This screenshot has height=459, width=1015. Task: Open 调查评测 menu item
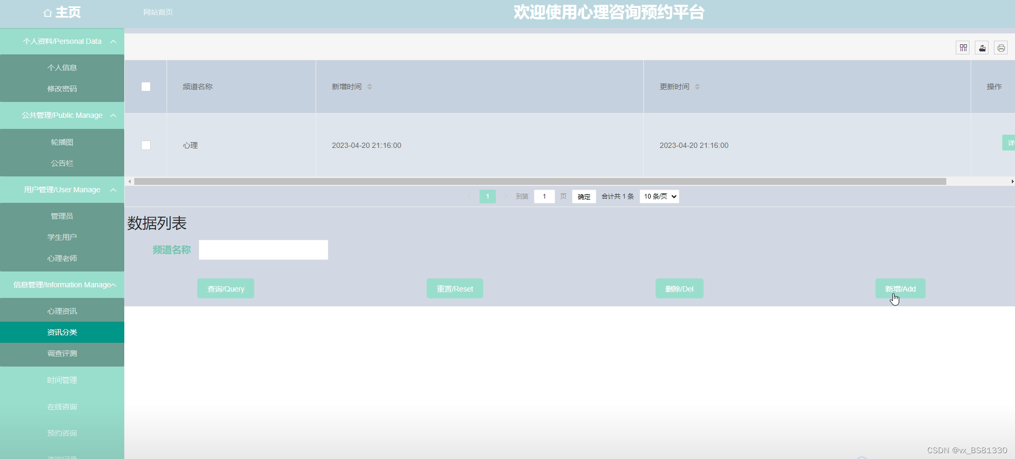tap(62, 353)
